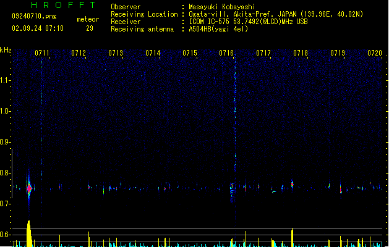Click time marker 0719

pyautogui.click(x=338, y=53)
